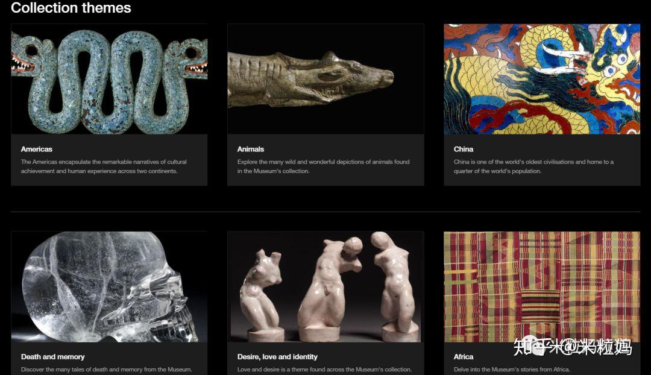
Task: Select the Americas description text about two continents
Action: tap(104, 166)
